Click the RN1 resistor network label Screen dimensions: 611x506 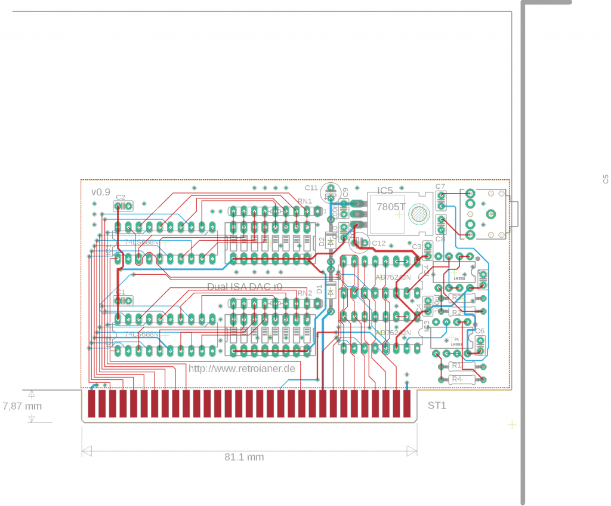pos(305,201)
